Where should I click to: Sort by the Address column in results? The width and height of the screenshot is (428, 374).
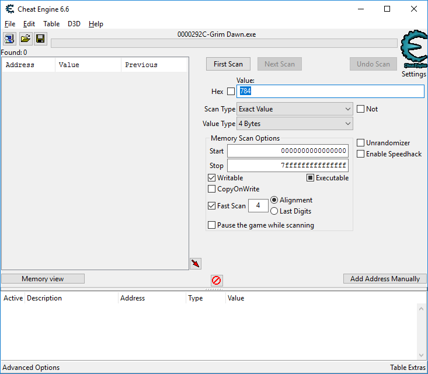[x=29, y=65]
